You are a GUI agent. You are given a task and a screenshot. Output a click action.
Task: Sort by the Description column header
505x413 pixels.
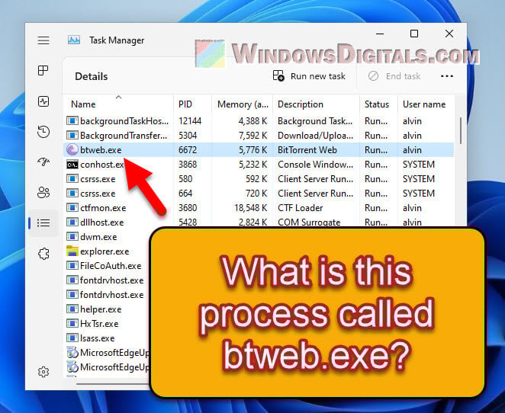[317, 104]
